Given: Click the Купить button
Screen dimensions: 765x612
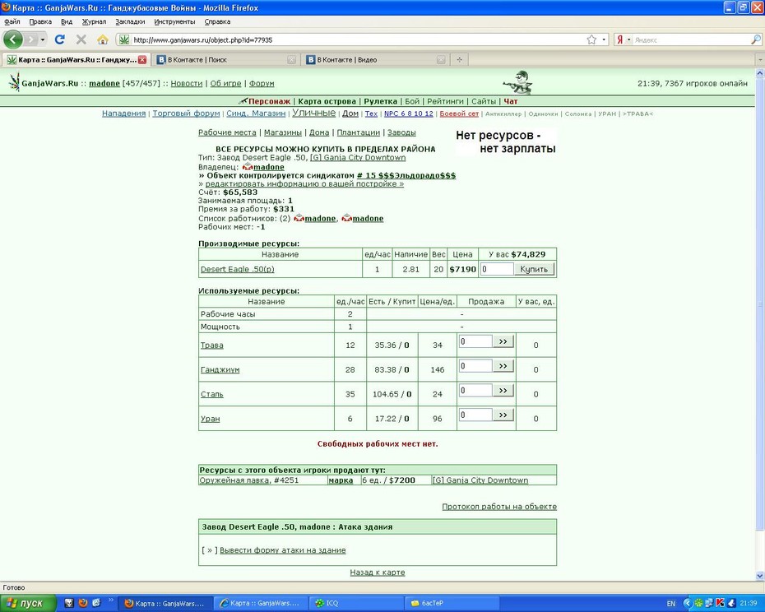Looking at the screenshot, I should click(534, 269).
